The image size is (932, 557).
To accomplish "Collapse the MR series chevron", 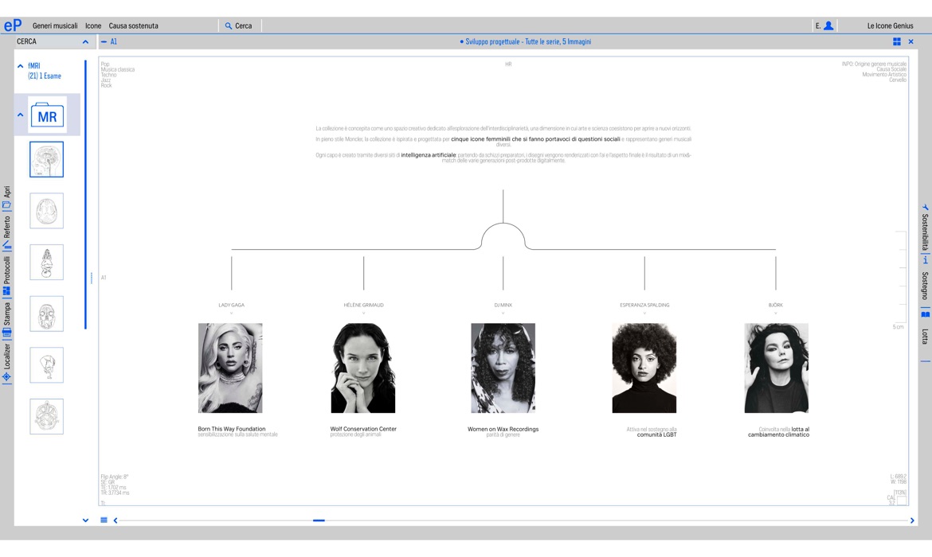I will [20, 115].
